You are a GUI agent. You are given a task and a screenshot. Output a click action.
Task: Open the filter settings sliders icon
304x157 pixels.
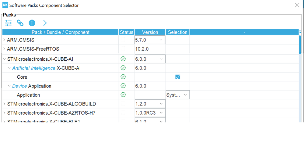point(8,23)
